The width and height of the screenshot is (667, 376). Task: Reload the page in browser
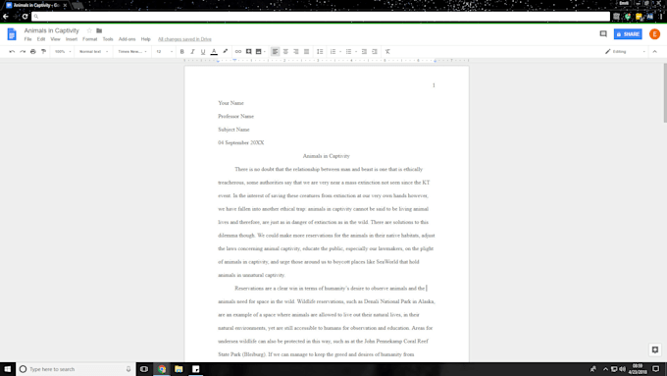pos(26,16)
